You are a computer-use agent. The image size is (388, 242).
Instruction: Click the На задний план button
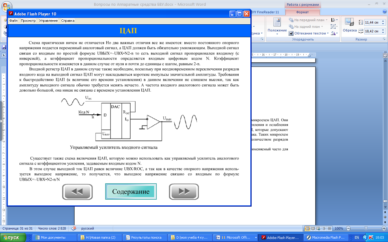[306, 27]
